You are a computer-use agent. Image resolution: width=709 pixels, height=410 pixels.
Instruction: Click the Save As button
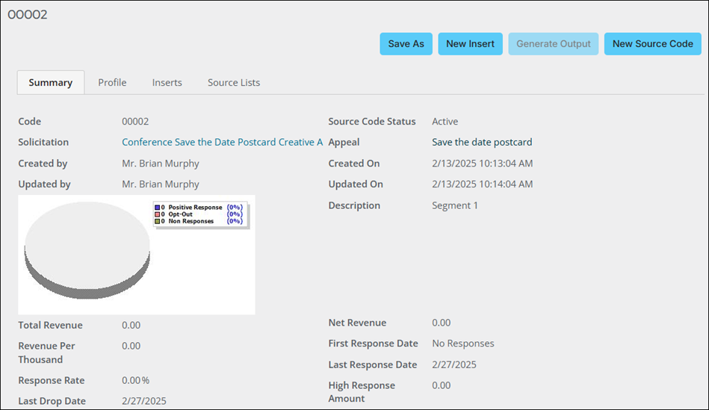406,44
